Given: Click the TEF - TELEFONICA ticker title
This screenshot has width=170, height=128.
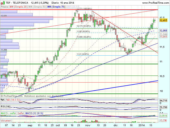Looking at the screenshot, I should 17,3.
